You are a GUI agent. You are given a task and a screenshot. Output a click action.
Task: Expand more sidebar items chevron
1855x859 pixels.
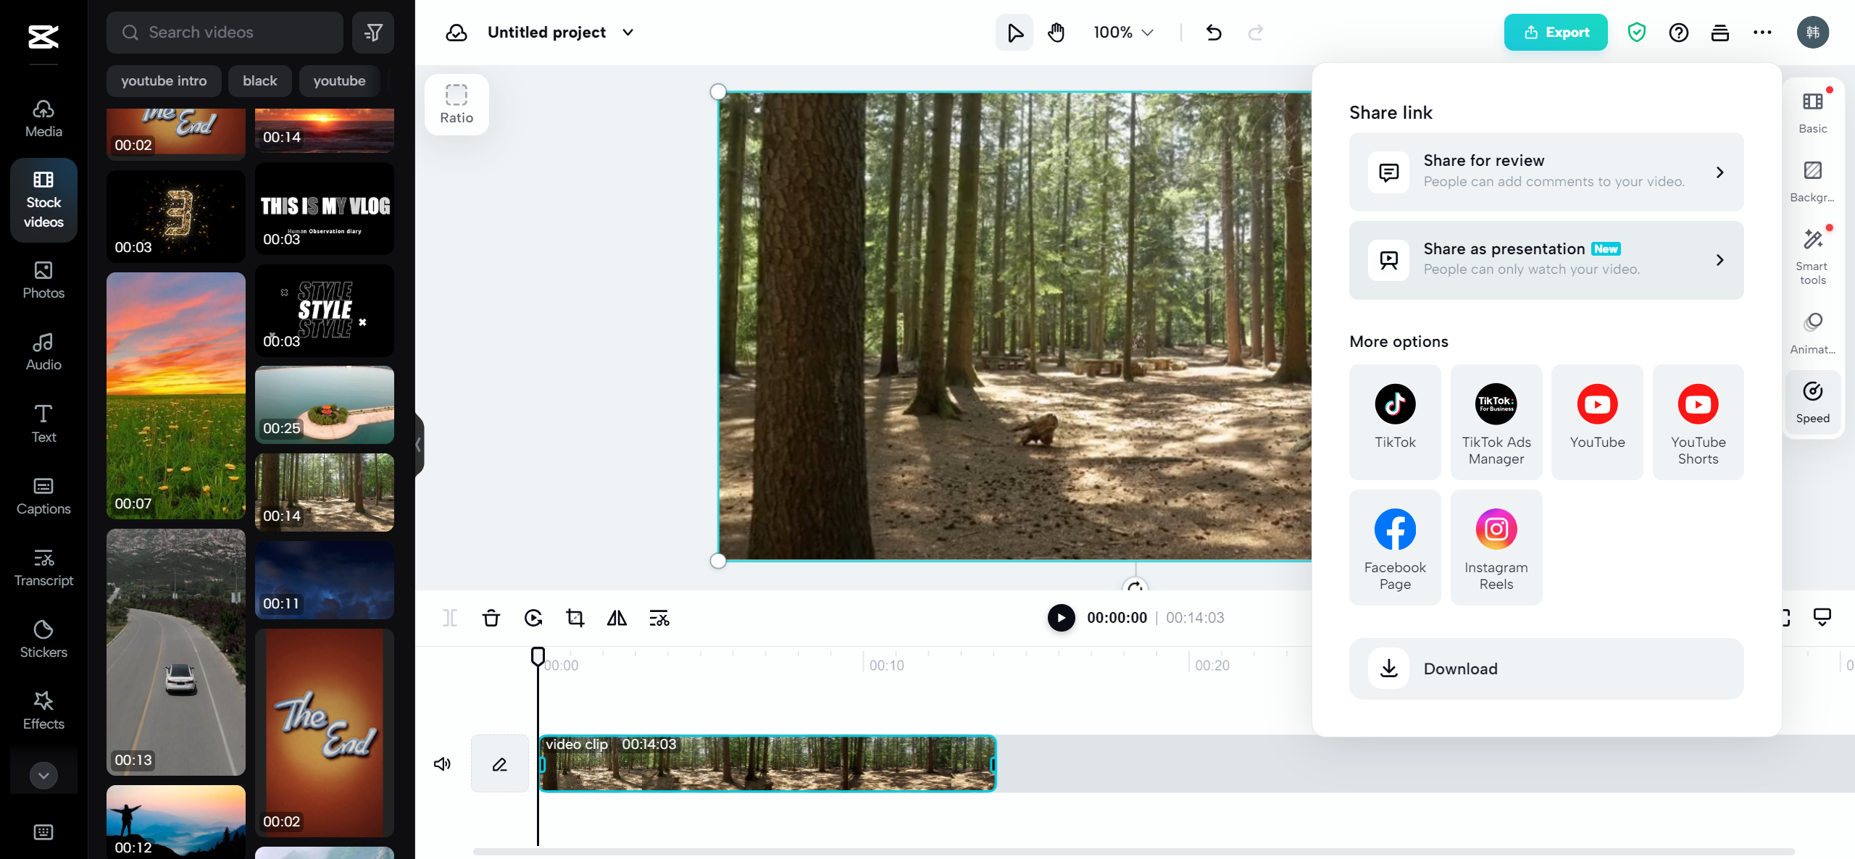pyautogui.click(x=43, y=775)
